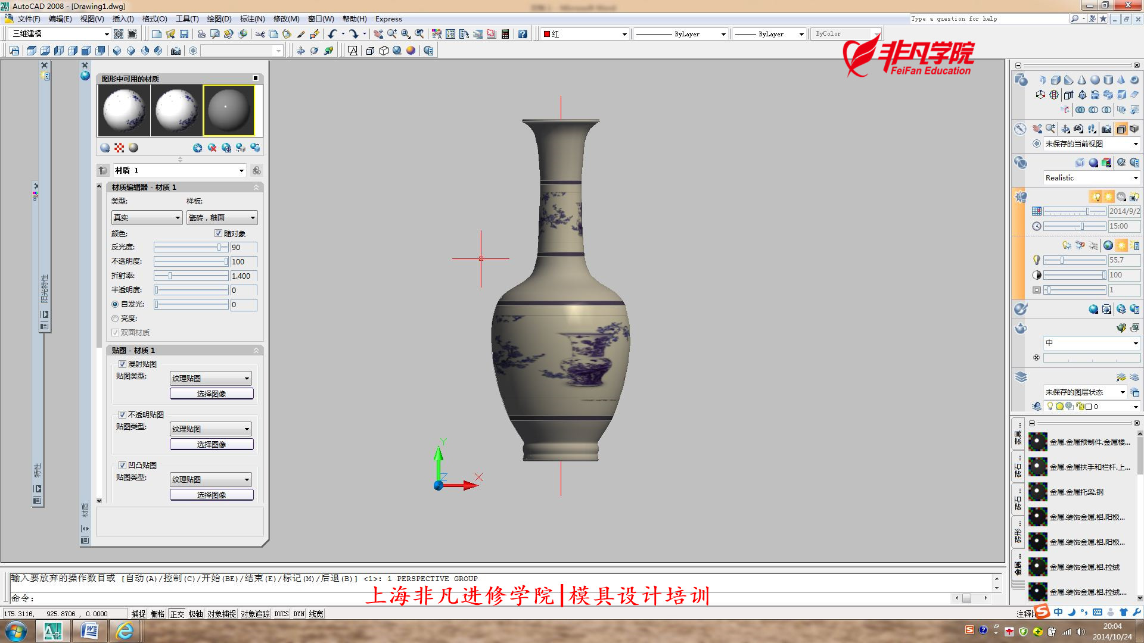The height and width of the screenshot is (643, 1144).
Task: Toggle 对象捕捉 osnap in status bar
Action: tap(222, 614)
